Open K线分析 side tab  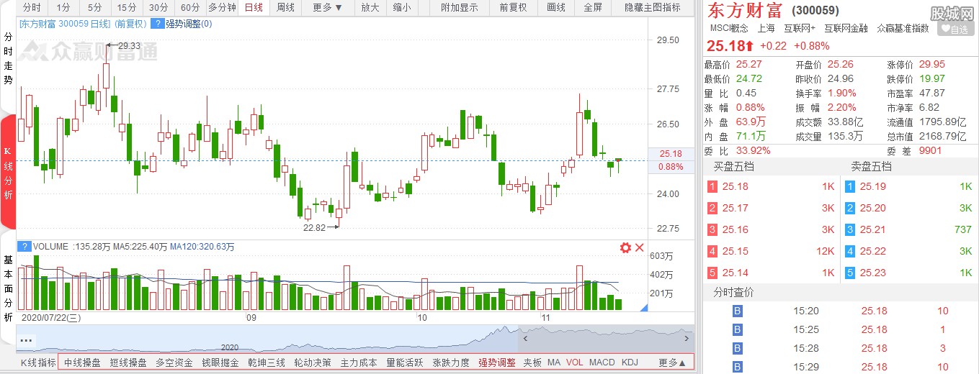pos(8,173)
